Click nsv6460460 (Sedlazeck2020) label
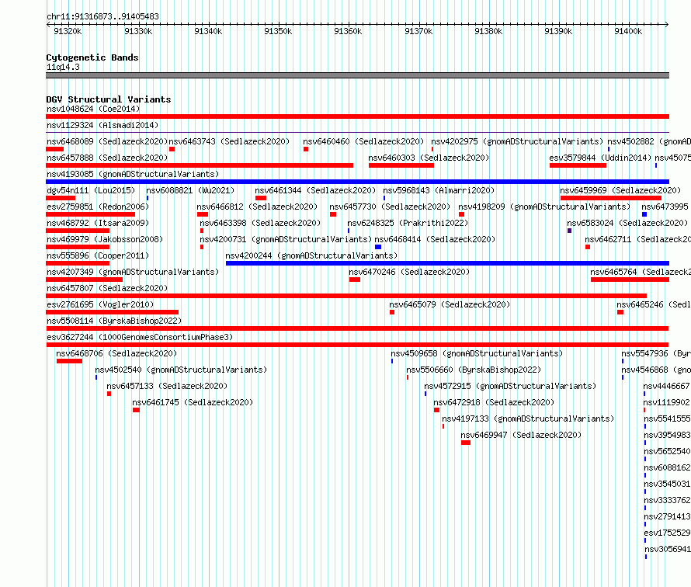 point(363,141)
